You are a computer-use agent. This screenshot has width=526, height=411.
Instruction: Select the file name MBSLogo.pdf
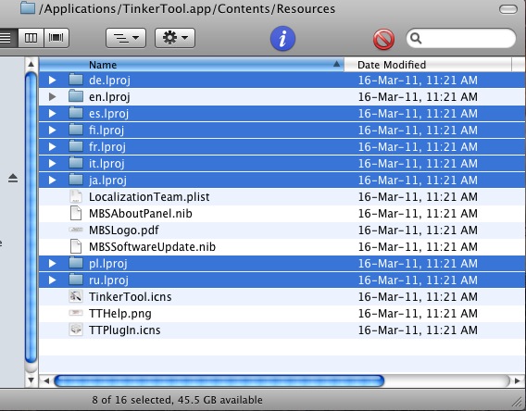click(x=124, y=230)
